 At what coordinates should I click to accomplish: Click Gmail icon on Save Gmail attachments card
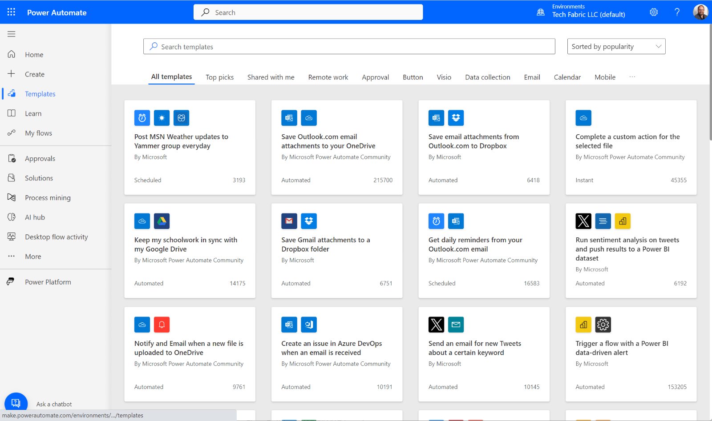(x=289, y=221)
